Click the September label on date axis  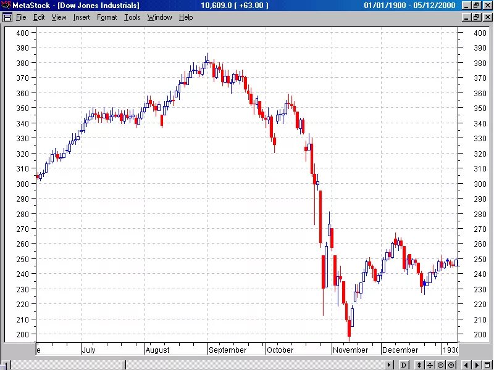click(227, 350)
